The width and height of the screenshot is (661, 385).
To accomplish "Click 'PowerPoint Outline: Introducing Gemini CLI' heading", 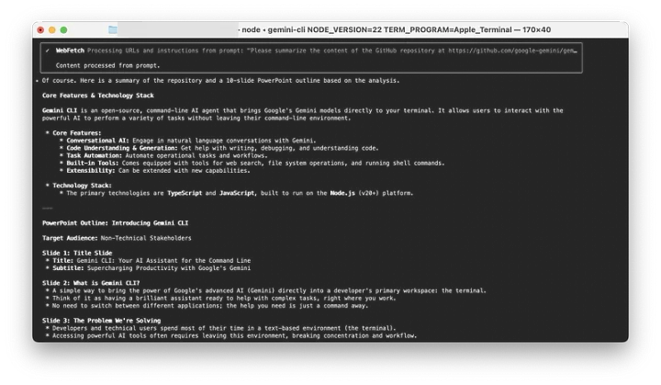I will (x=115, y=223).
